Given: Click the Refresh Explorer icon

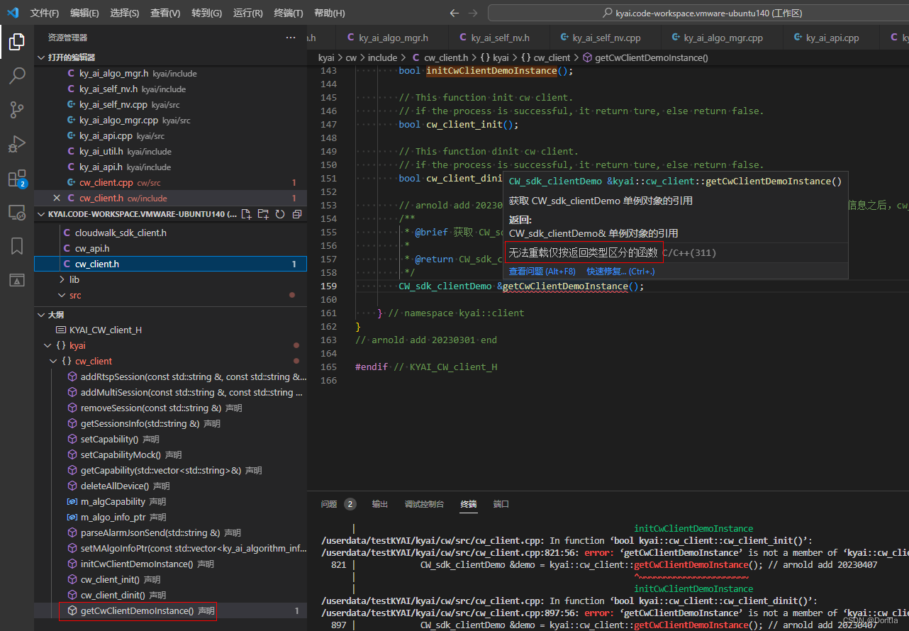Looking at the screenshot, I should (280, 214).
